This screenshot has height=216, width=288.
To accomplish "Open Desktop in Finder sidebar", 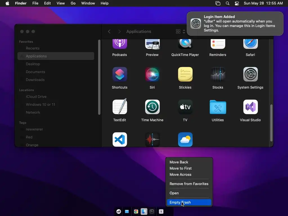I will [x=56, y=64].
